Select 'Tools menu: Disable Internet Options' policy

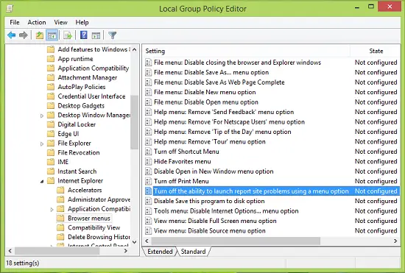(x=226, y=210)
